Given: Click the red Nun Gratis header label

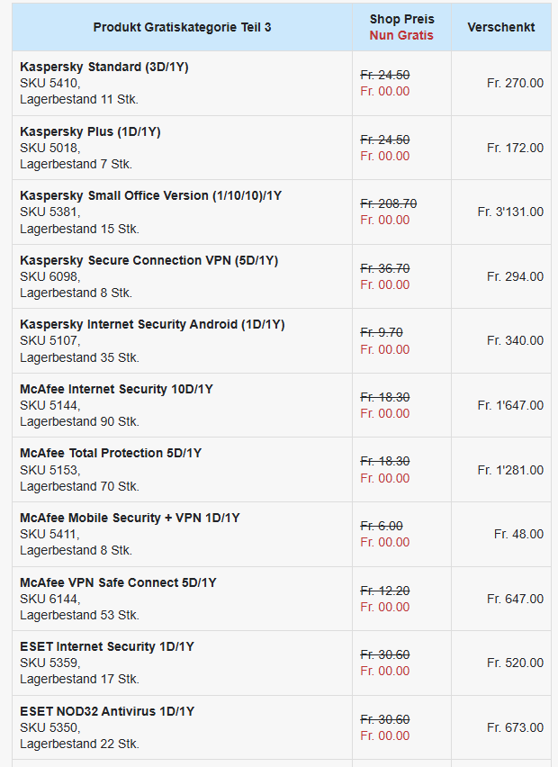Looking at the screenshot, I should click(x=401, y=35).
